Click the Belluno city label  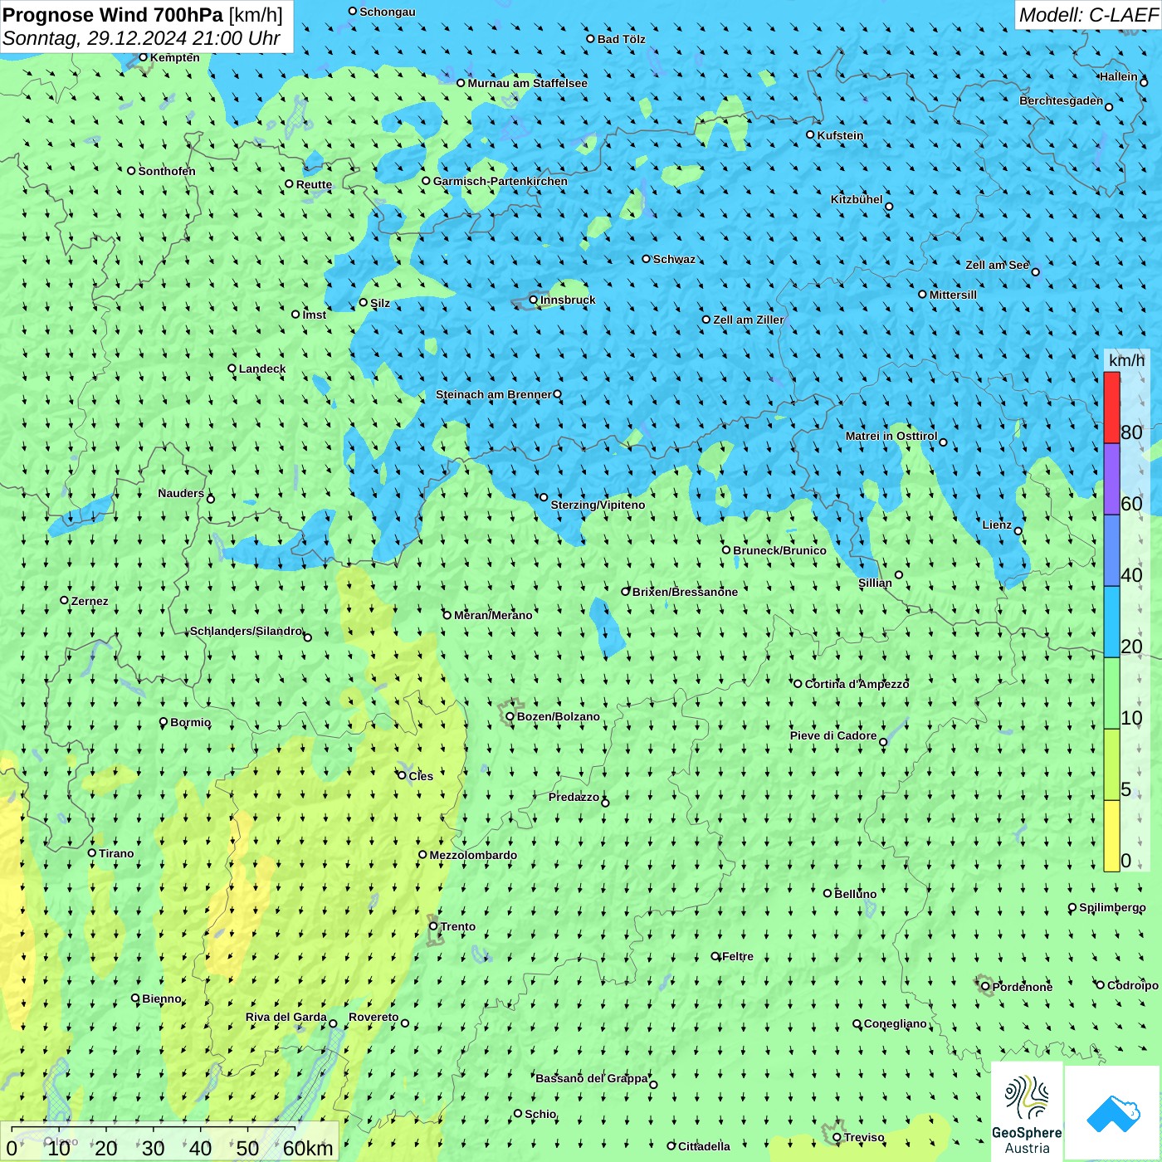[x=855, y=894]
